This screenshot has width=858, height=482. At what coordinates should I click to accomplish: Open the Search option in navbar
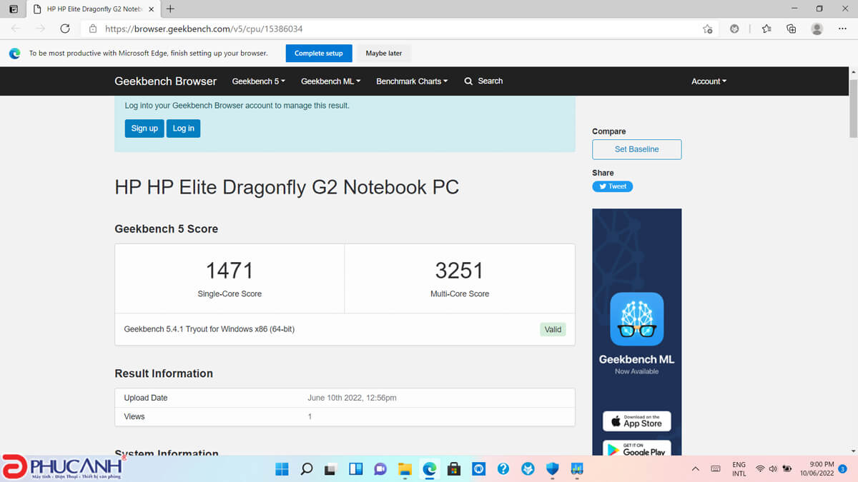coord(484,81)
